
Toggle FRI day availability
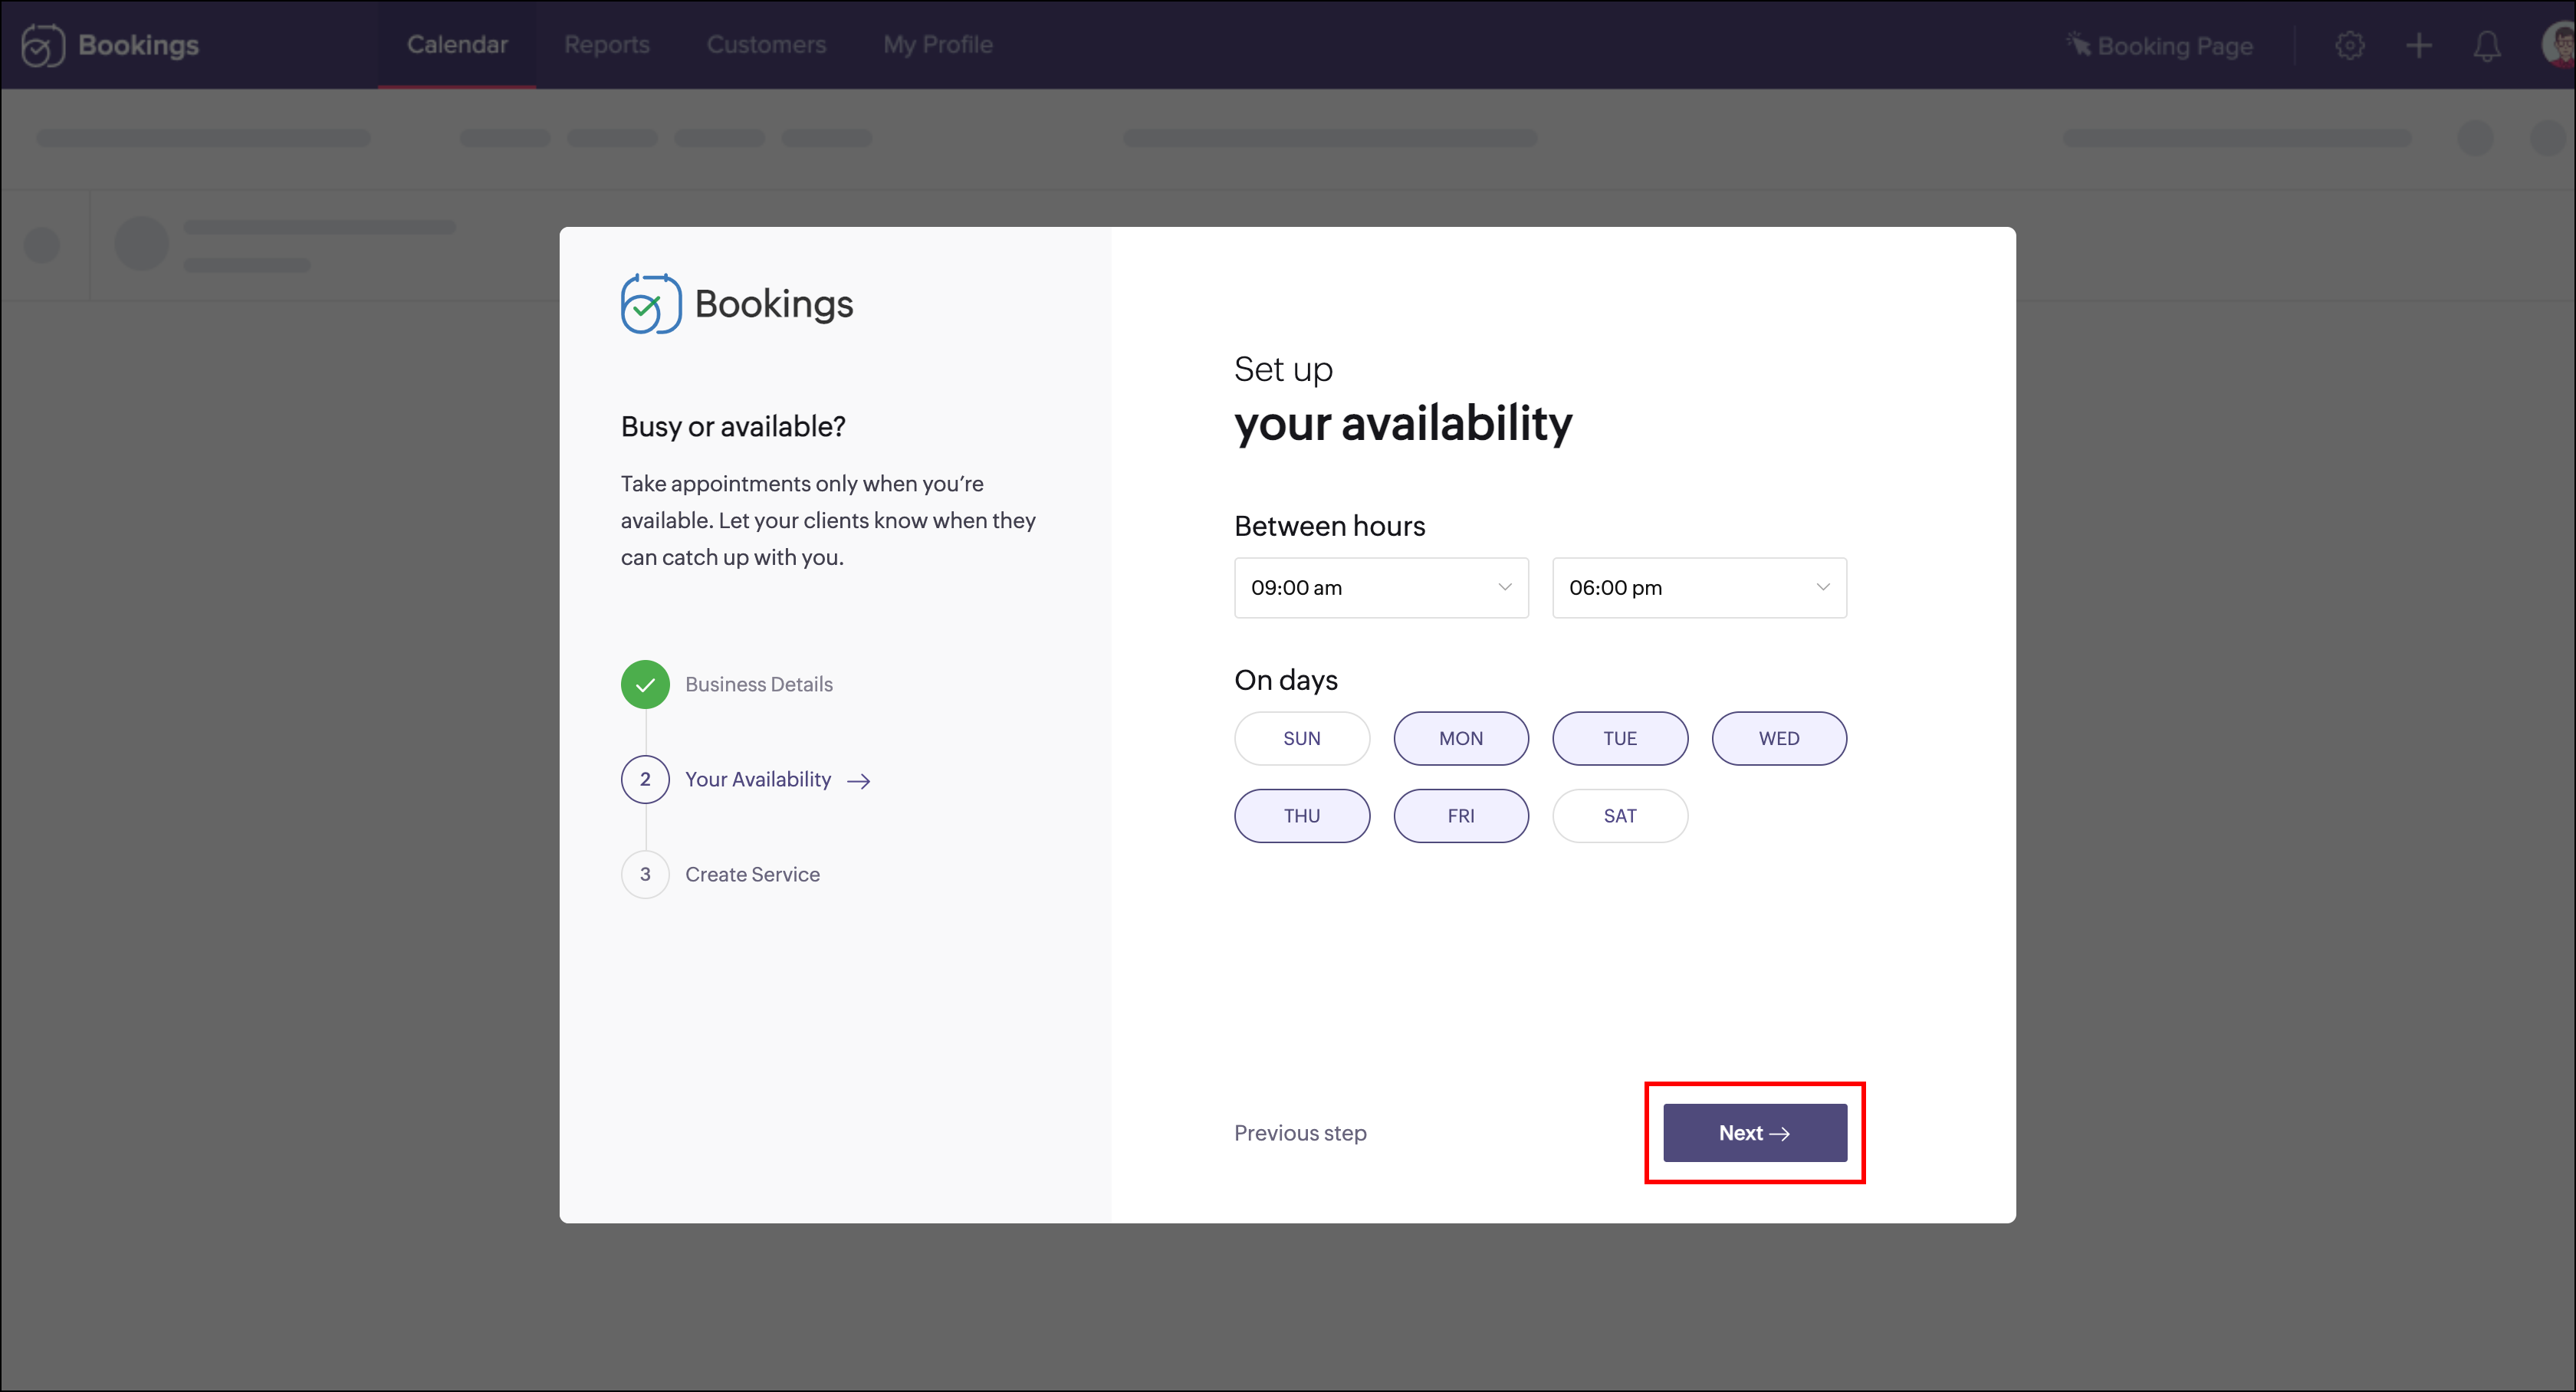coord(1461,816)
